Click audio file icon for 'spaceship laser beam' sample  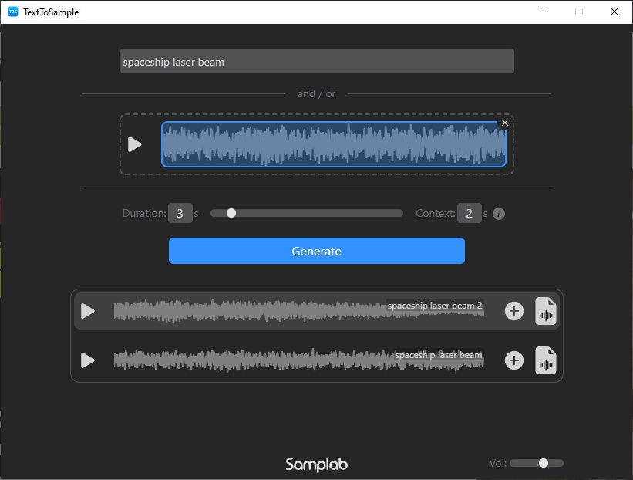[546, 360]
